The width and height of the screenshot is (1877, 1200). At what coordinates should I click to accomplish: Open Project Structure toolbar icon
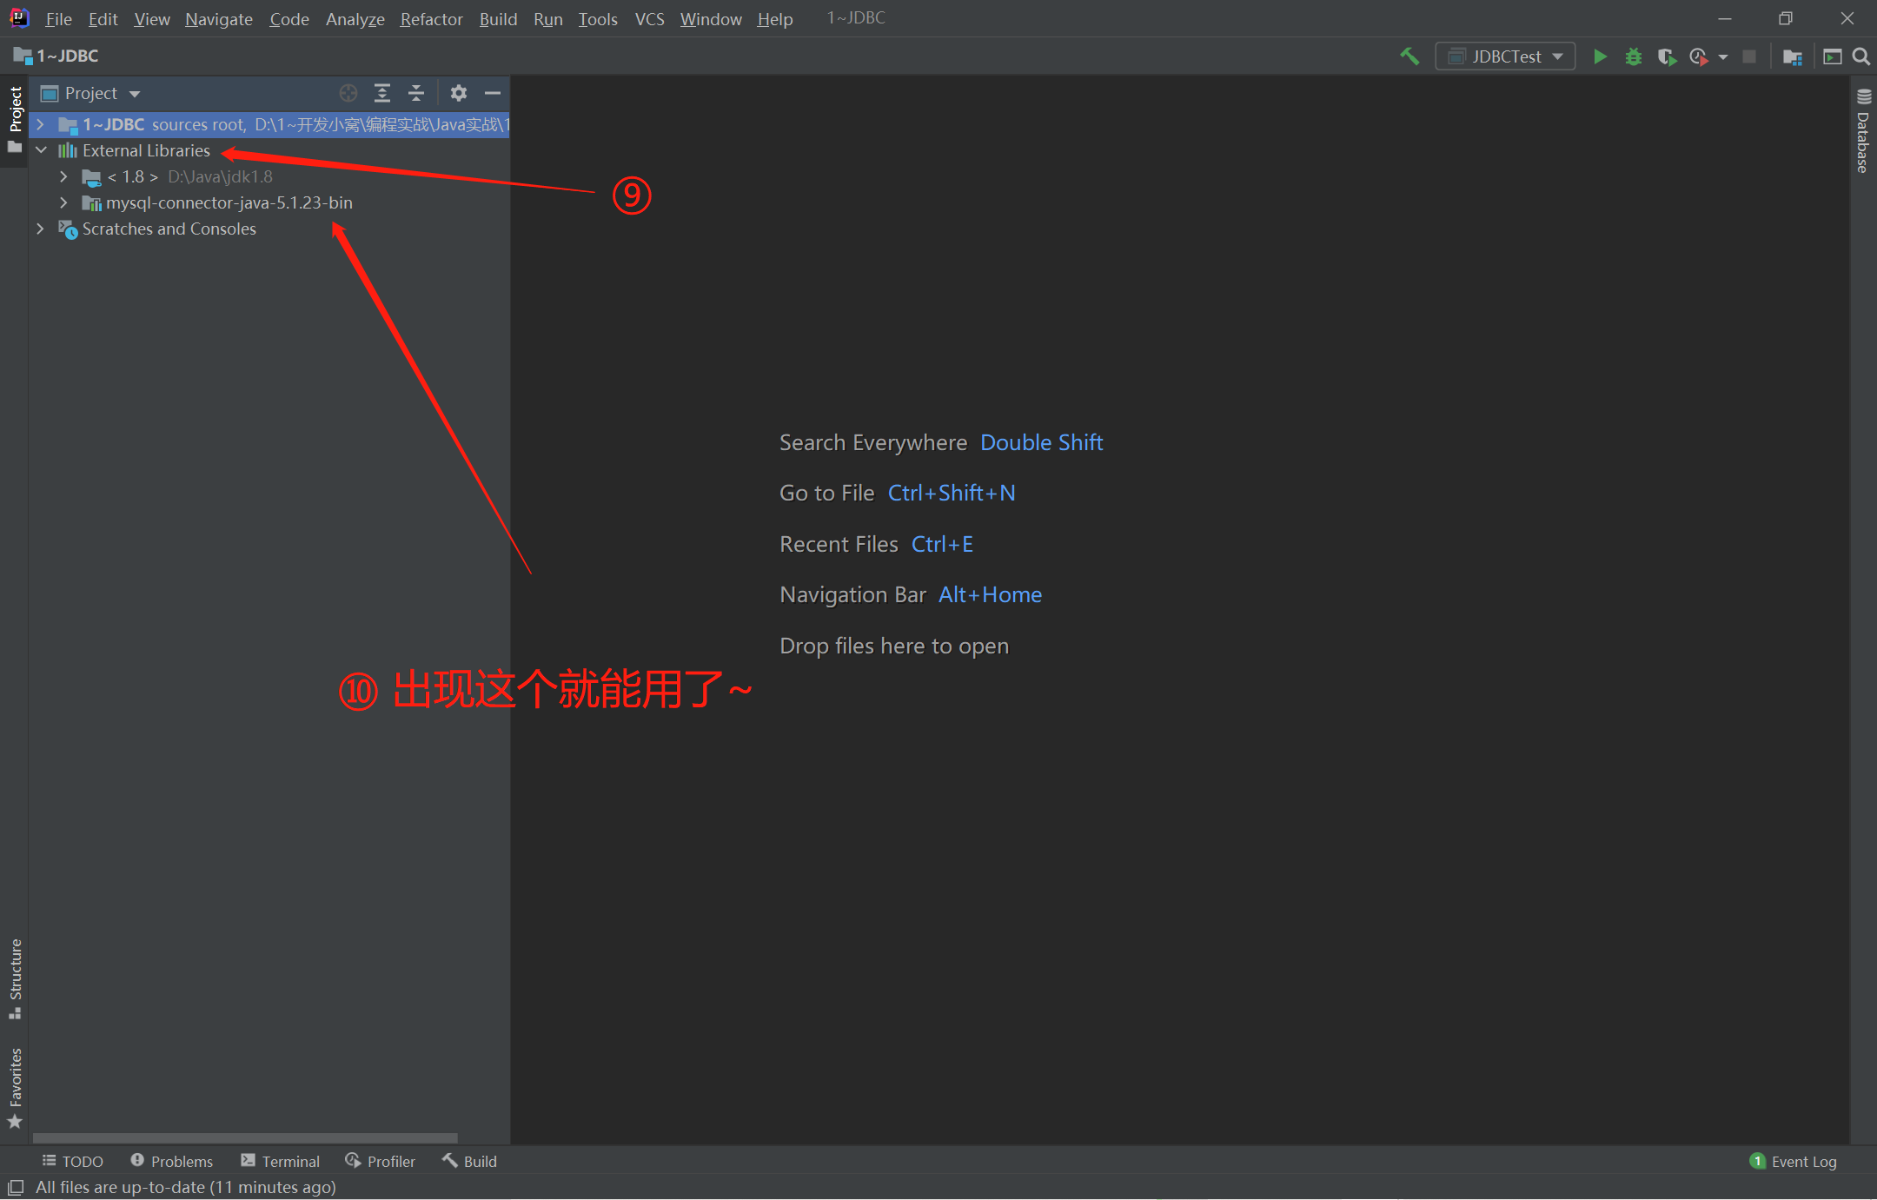tap(1792, 56)
